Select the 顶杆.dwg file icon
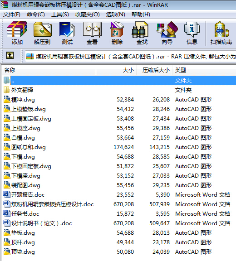This screenshot has height=261, width=236. [7, 242]
